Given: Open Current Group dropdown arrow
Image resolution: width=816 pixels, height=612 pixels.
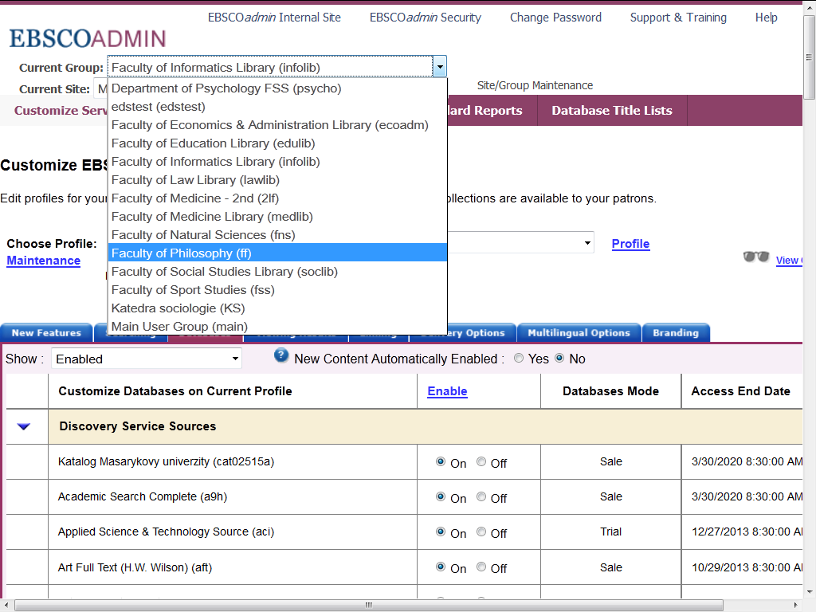Looking at the screenshot, I should tap(440, 67).
